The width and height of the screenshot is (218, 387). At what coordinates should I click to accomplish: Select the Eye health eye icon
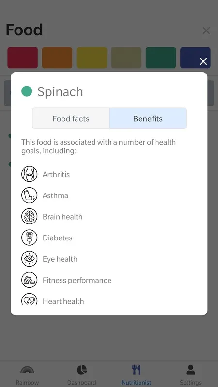(x=29, y=259)
